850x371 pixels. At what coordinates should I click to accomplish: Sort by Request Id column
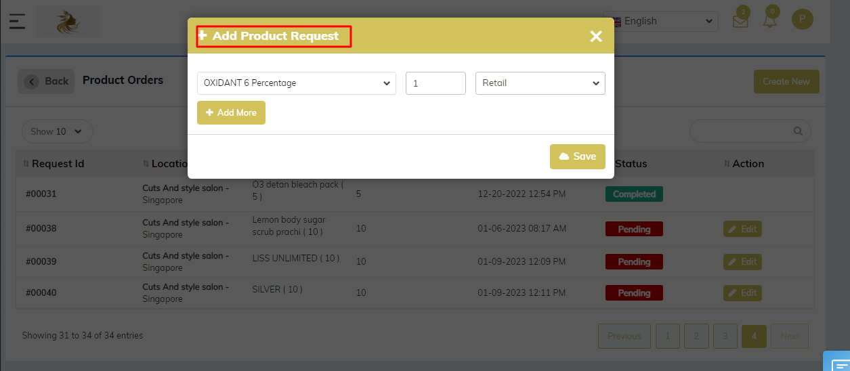pyautogui.click(x=54, y=164)
